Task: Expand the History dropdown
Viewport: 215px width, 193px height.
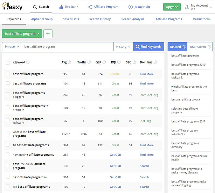Action: (123, 47)
